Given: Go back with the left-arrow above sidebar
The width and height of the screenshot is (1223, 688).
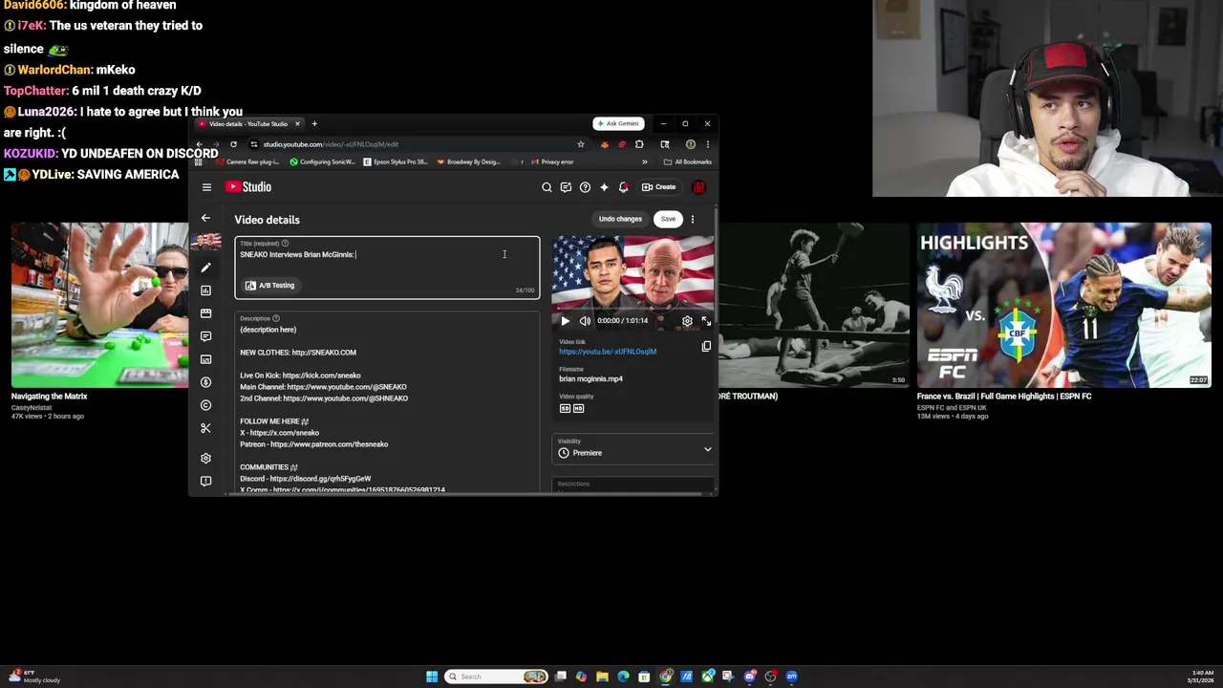Looking at the screenshot, I should coord(205,218).
